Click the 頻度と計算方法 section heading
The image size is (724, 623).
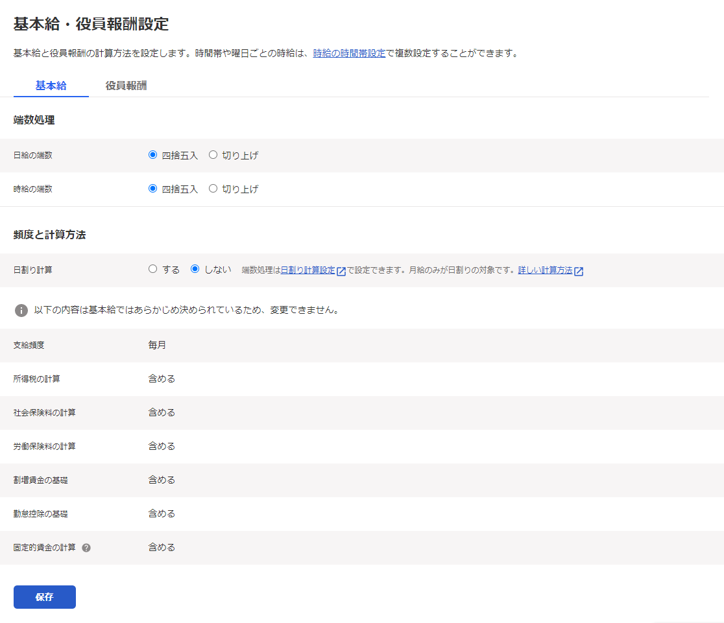click(x=49, y=235)
